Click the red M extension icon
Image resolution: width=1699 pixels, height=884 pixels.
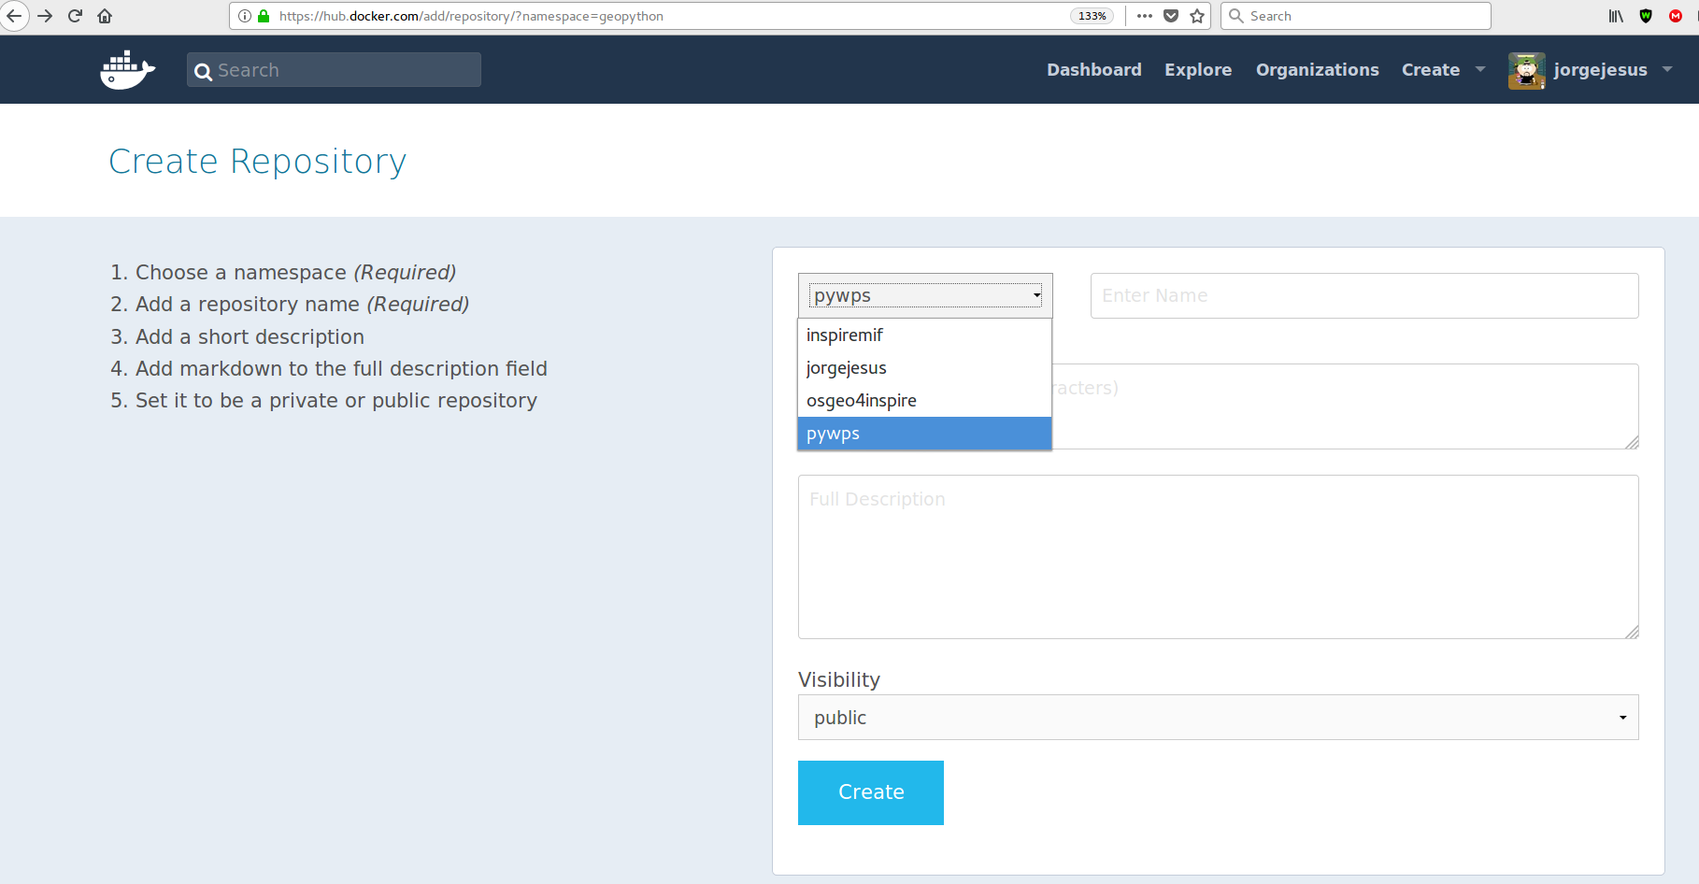tap(1676, 16)
